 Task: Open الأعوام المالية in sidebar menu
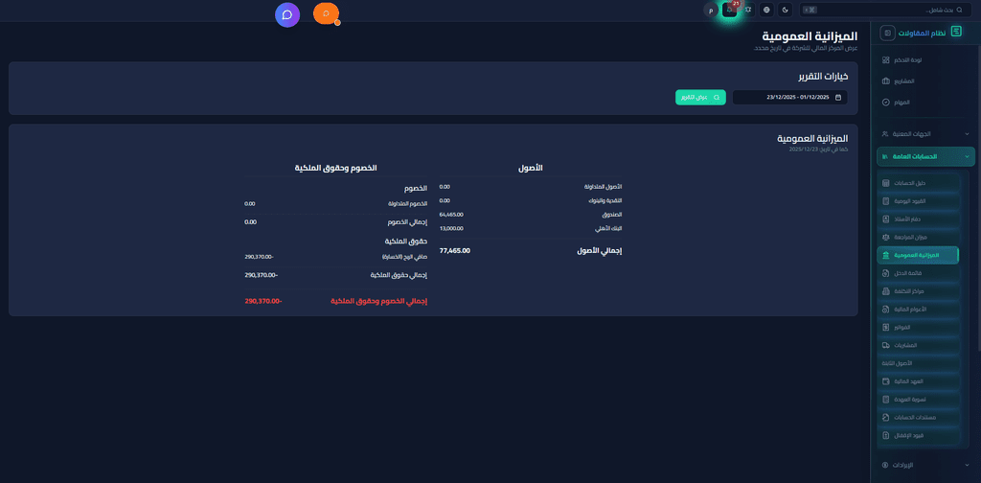pyautogui.click(x=918, y=310)
